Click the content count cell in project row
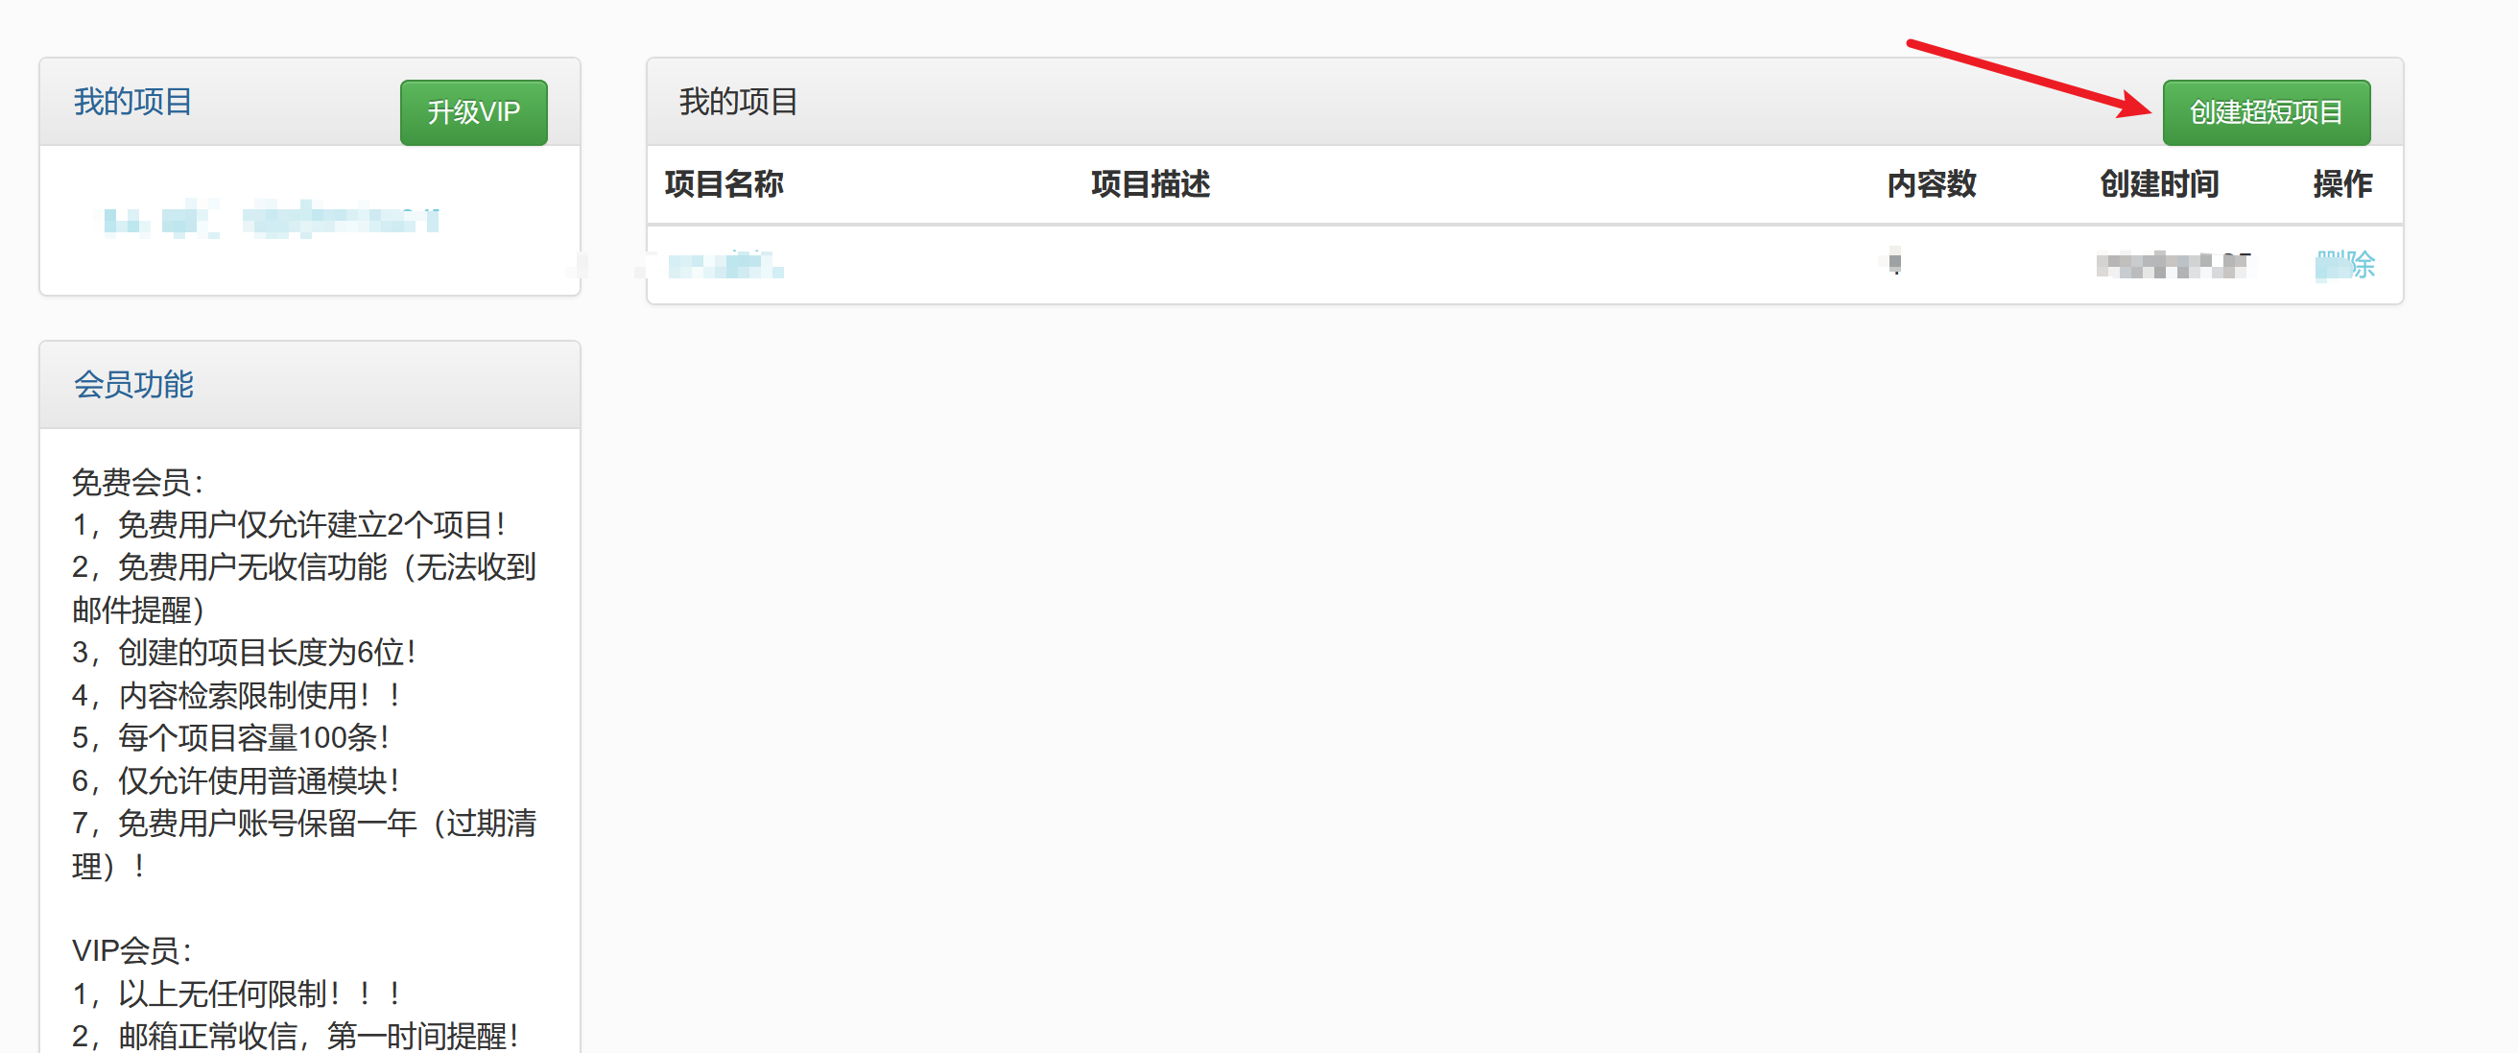 point(1894,262)
